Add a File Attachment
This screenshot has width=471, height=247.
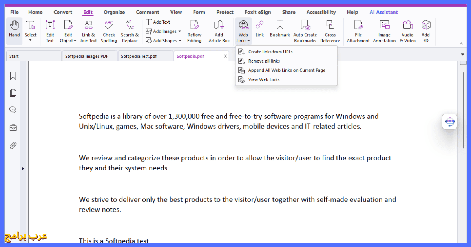coord(358,31)
